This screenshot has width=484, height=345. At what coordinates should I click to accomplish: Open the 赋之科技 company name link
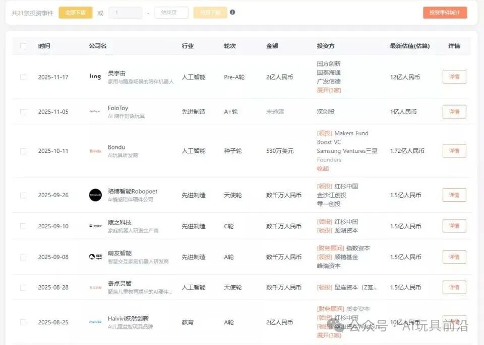click(x=120, y=222)
